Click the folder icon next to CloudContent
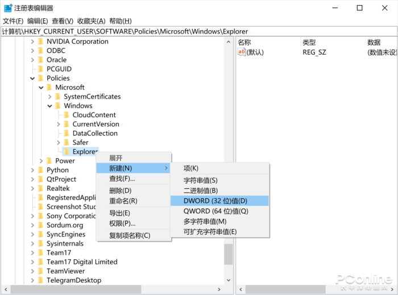The width and height of the screenshot is (398, 295). 67,115
